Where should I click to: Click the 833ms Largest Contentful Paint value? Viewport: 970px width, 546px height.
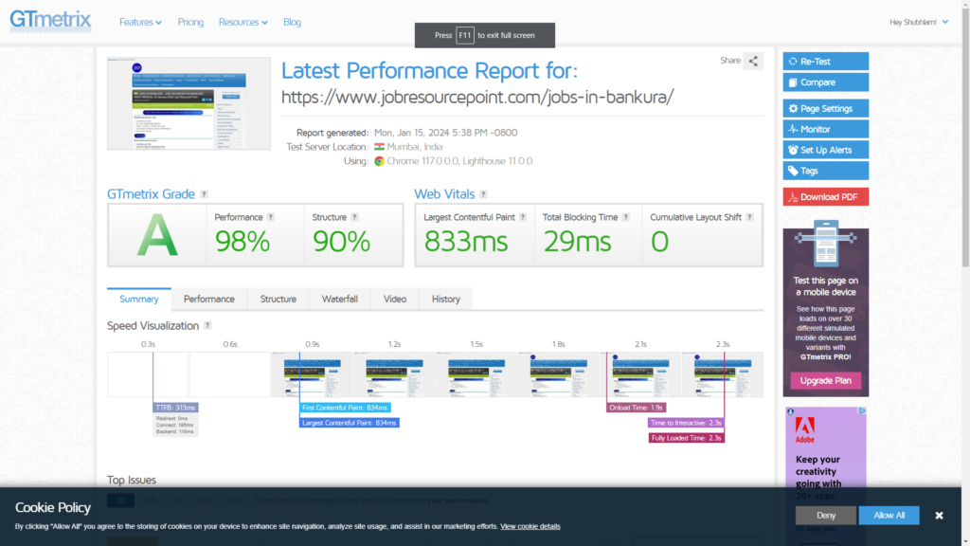point(466,242)
